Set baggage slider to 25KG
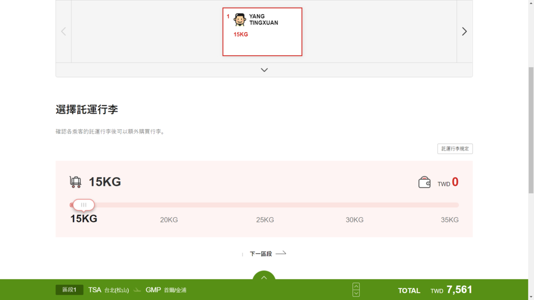534x300 pixels. (265, 220)
